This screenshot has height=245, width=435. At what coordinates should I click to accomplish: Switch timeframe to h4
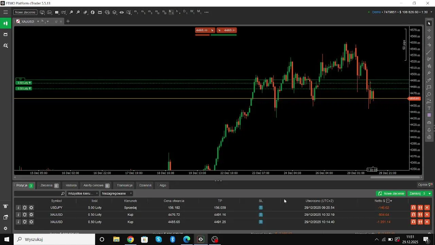(178, 12)
